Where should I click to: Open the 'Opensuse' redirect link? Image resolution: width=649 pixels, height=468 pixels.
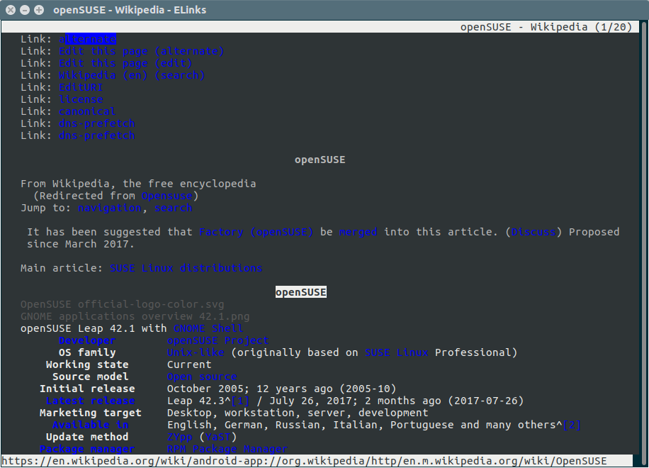167,196
